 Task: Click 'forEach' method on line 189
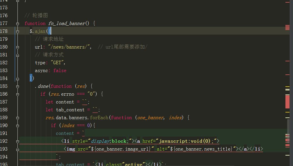point(99,118)
